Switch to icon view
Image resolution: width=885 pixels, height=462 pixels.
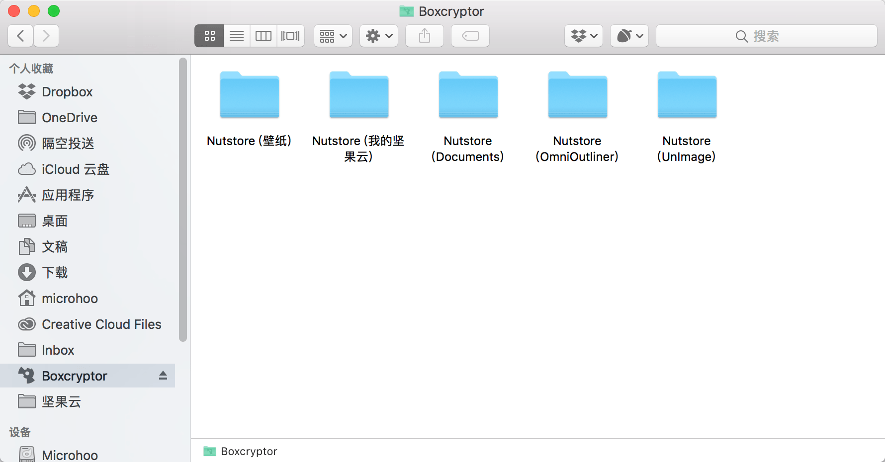pos(209,36)
